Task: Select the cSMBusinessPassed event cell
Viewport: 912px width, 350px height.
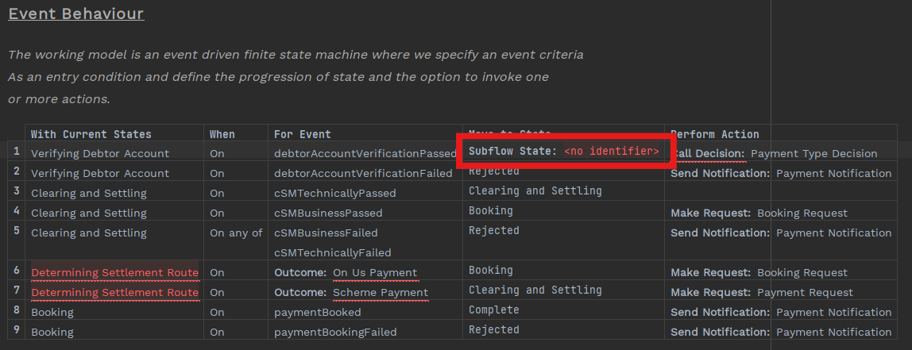Action: click(328, 213)
